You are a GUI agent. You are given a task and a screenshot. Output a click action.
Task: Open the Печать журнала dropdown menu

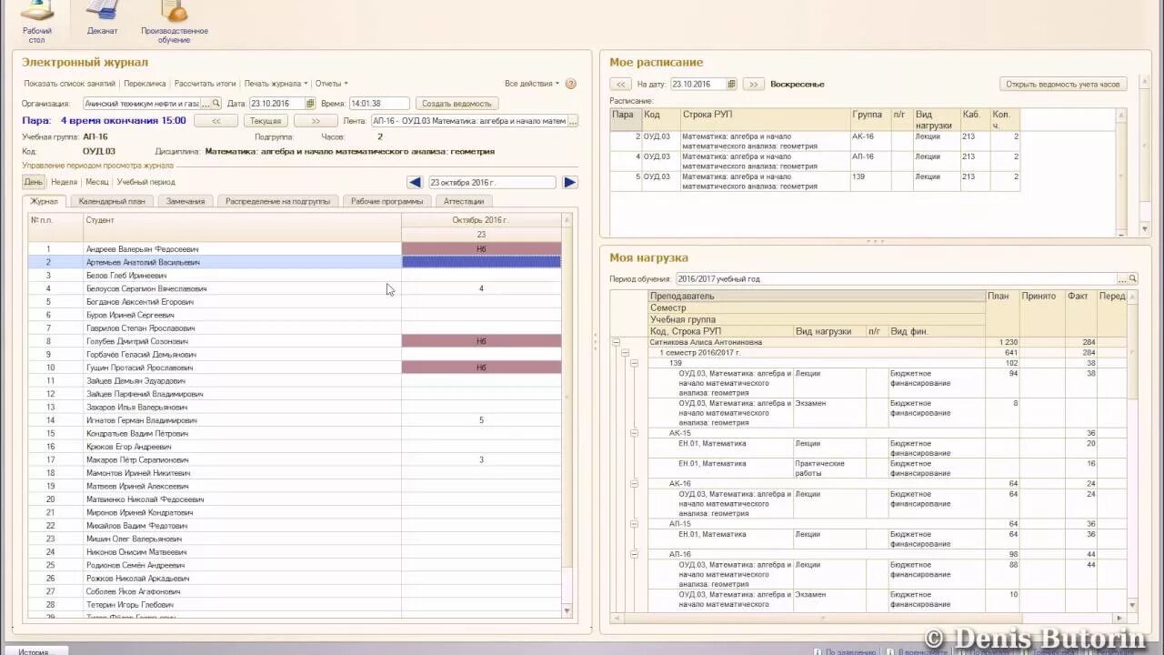(276, 84)
